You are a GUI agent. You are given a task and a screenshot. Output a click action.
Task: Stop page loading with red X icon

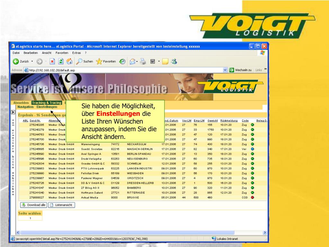(x=52, y=61)
